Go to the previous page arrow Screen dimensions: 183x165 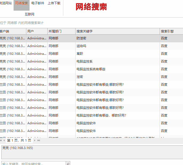4,140
